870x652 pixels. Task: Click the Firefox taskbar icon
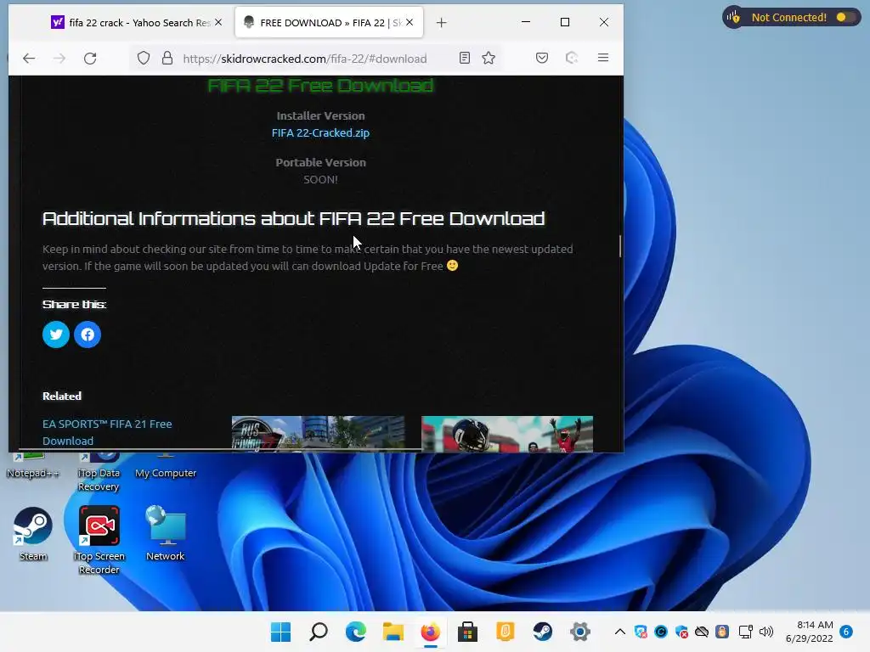[x=430, y=632]
